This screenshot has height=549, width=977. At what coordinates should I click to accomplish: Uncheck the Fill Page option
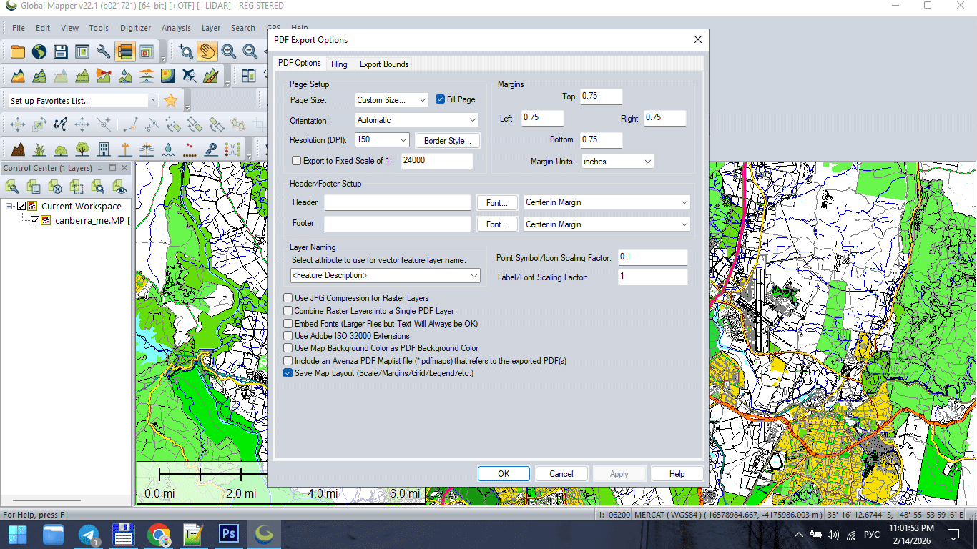(x=440, y=99)
